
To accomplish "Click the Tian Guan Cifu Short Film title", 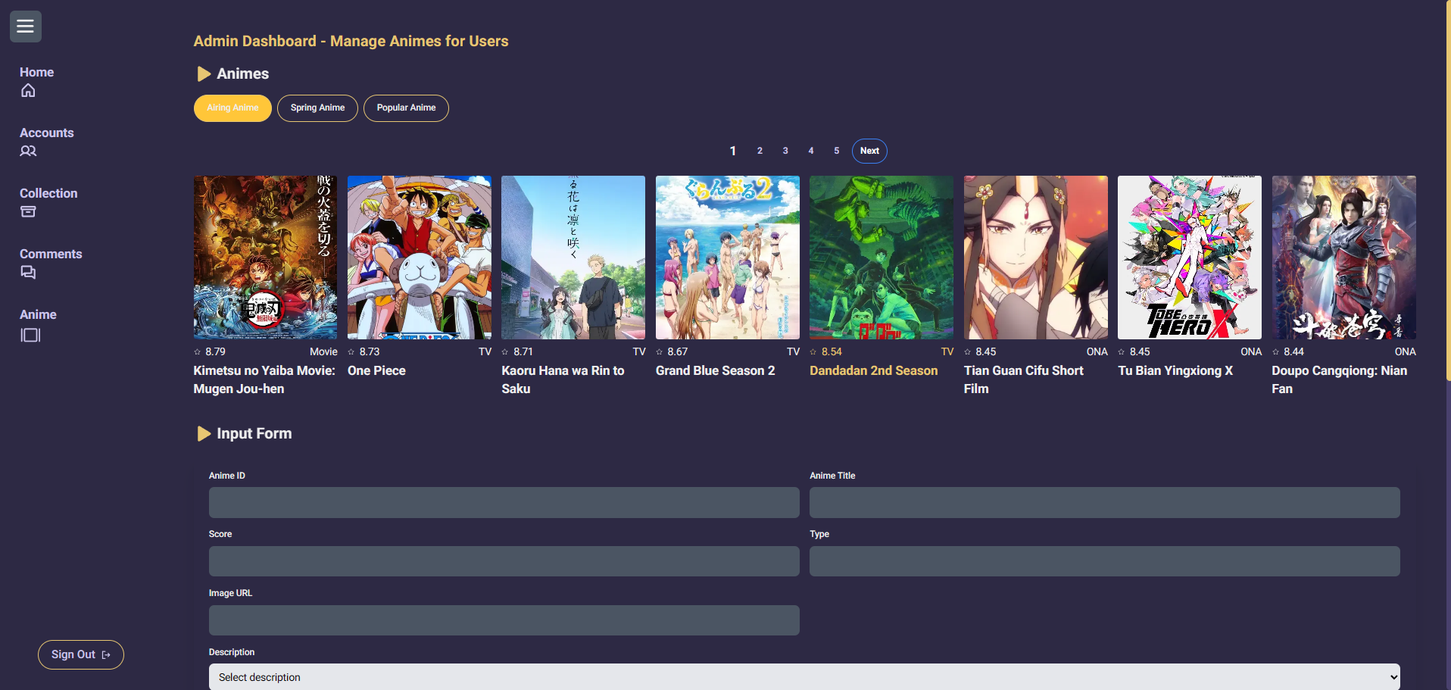I will click(1024, 380).
